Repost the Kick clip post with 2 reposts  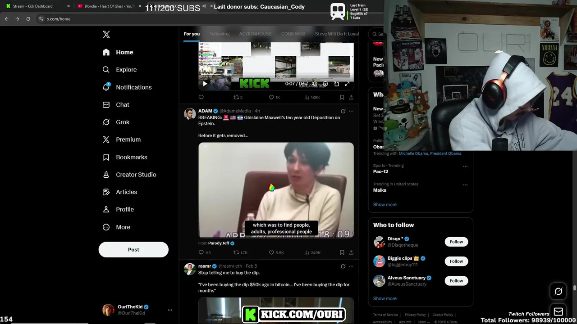click(238, 97)
